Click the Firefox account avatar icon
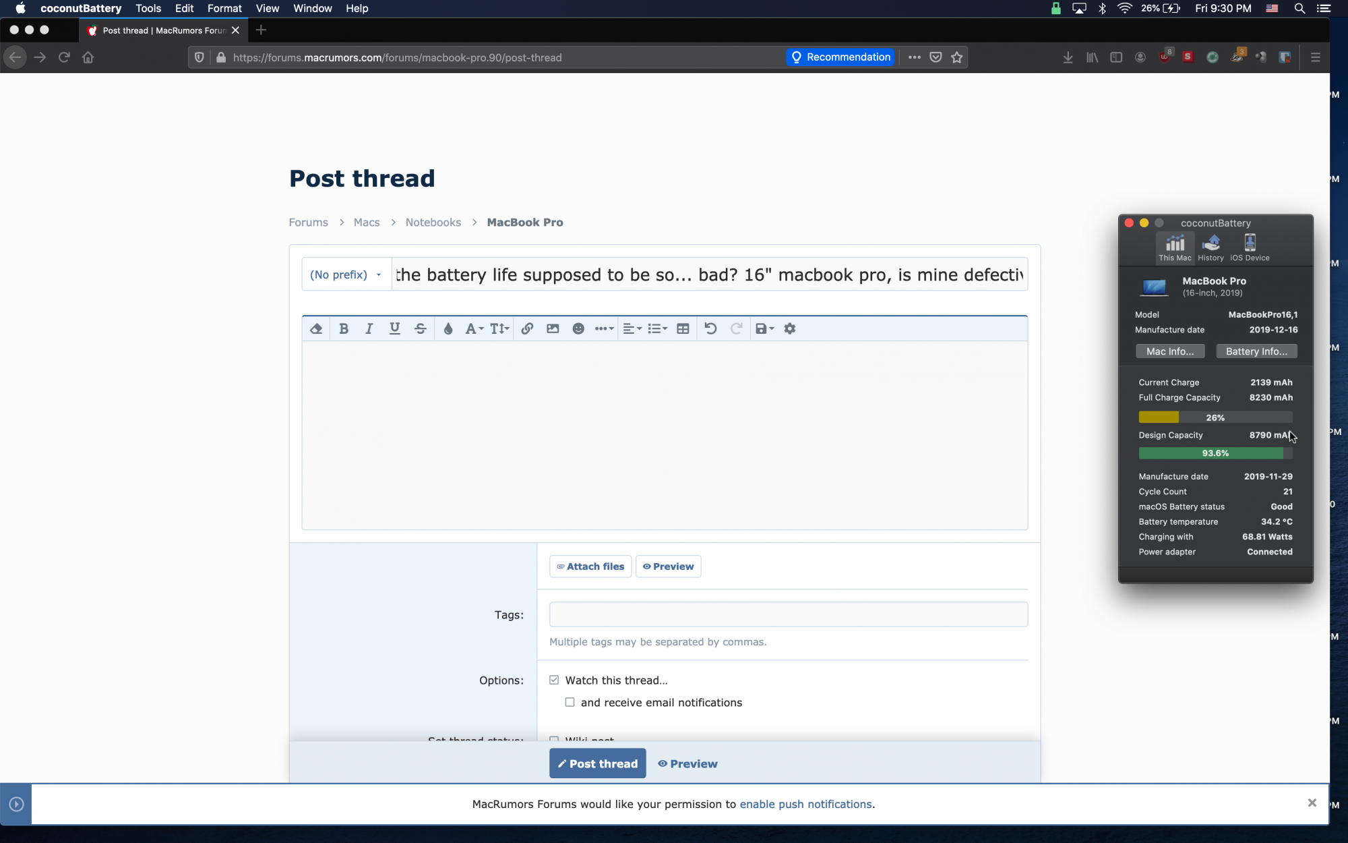 (x=1140, y=57)
